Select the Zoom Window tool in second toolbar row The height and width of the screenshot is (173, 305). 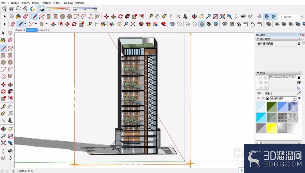(x=215, y=16)
